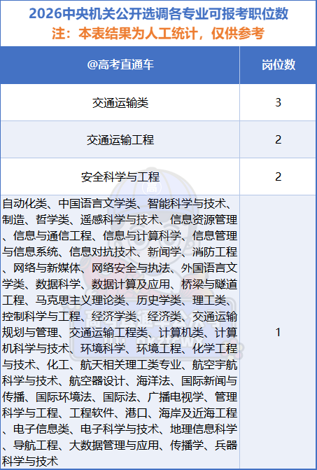The height and width of the screenshot is (470, 317).
Task: Click the count 1 for the long majors list
Action: pyautogui.click(x=278, y=332)
